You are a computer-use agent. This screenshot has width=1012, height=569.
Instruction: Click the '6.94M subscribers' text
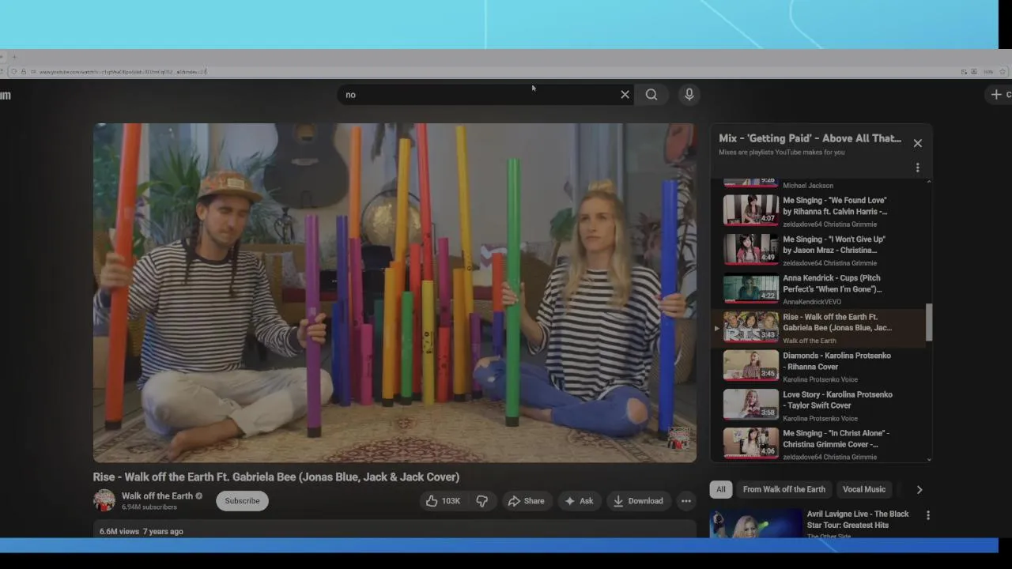pos(149,507)
